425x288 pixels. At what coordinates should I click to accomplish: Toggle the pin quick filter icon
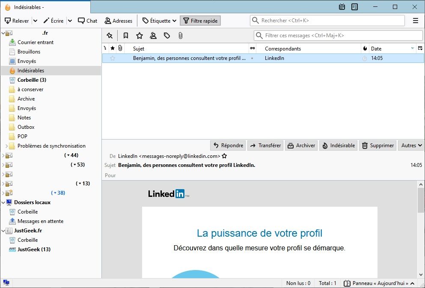click(110, 36)
